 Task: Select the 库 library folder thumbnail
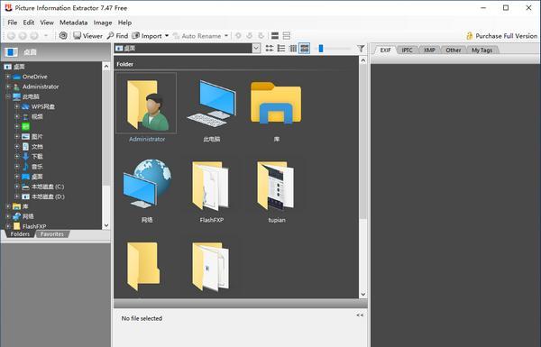276,103
